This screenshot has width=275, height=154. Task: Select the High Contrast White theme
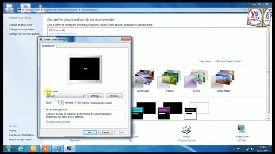click(x=197, y=111)
